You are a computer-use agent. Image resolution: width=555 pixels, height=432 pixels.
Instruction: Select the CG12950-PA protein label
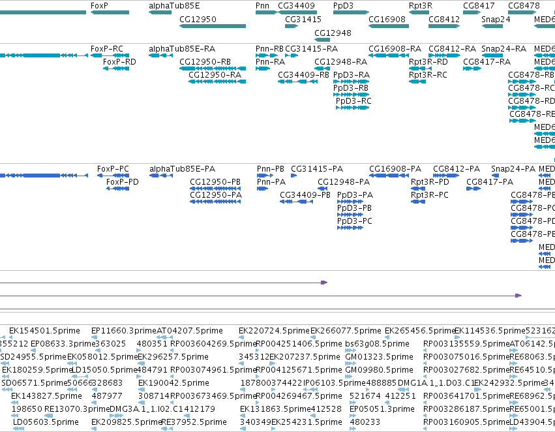(x=216, y=195)
